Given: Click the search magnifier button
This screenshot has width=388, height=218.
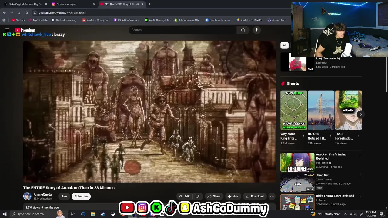Looking at the screenshot, I should click(243, 30).
